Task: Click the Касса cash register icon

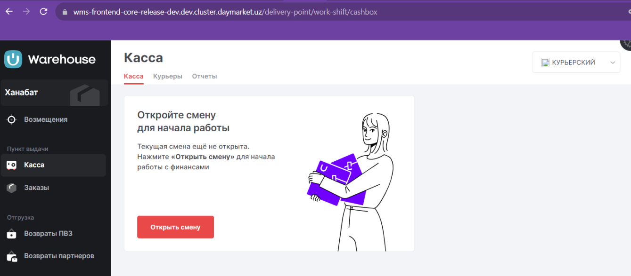Action: pos(12,165)
